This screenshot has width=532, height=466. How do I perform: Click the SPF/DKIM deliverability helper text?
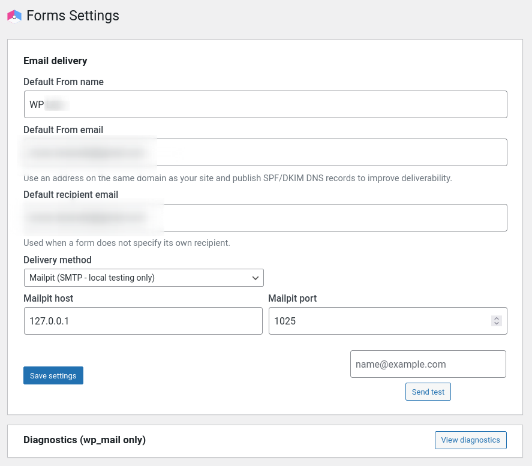(x=238, y=178)
